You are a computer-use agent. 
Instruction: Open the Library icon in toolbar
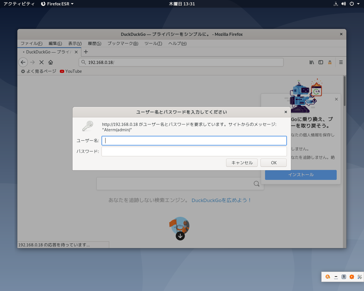tap(312, 62)
